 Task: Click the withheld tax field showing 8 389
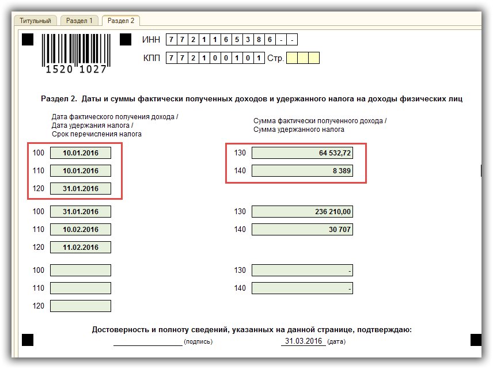tap(302, 171)
